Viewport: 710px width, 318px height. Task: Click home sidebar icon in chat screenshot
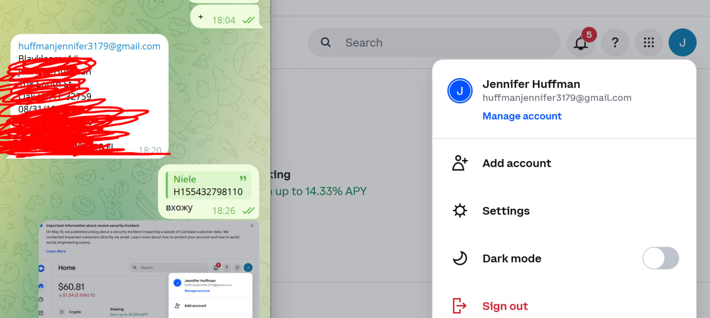click(41, 286)
